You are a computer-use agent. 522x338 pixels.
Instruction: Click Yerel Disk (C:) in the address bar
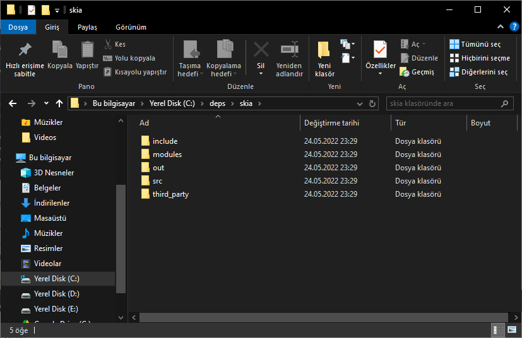click(x=172, y=103)
